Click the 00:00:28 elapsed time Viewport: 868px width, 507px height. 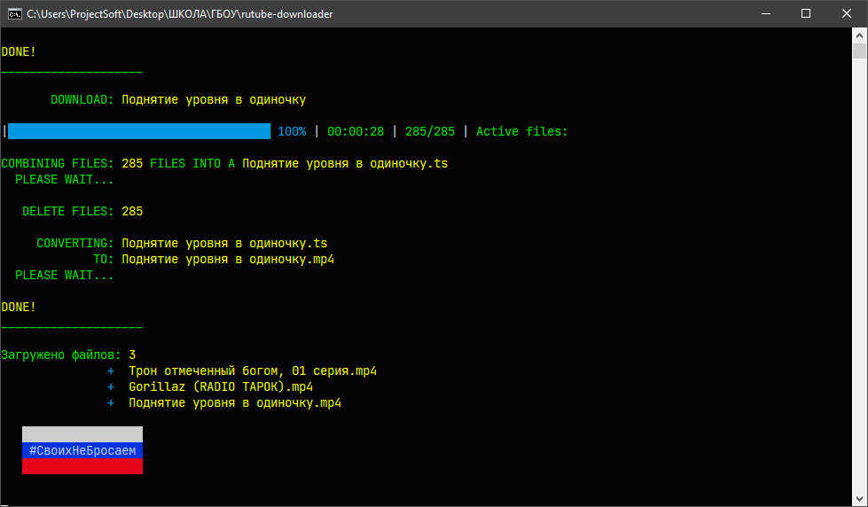356,131
